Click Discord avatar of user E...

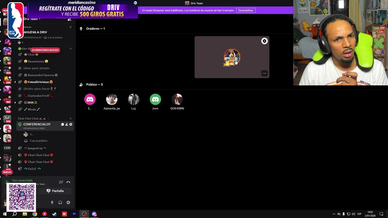[x=90, y=99]
